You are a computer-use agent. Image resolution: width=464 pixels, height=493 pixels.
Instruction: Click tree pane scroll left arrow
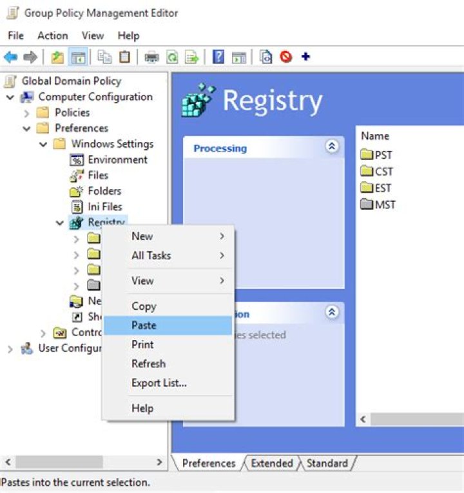point(8,462)
